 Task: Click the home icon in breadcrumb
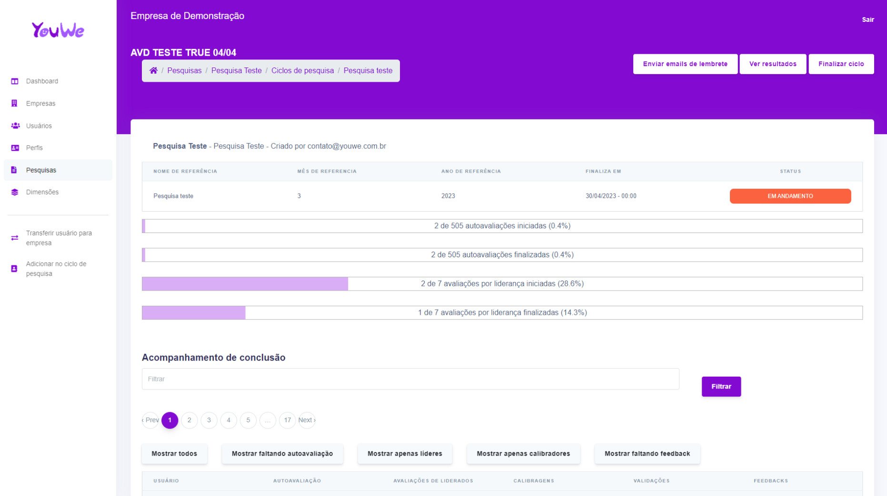click(x=153, y=70)
